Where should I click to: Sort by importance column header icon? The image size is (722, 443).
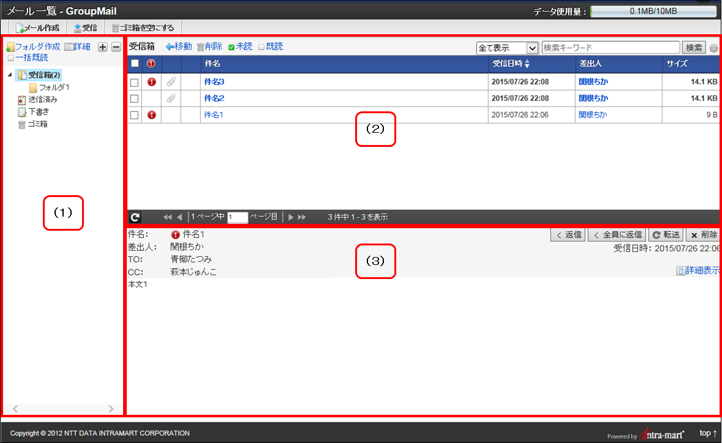click(151, 64)
